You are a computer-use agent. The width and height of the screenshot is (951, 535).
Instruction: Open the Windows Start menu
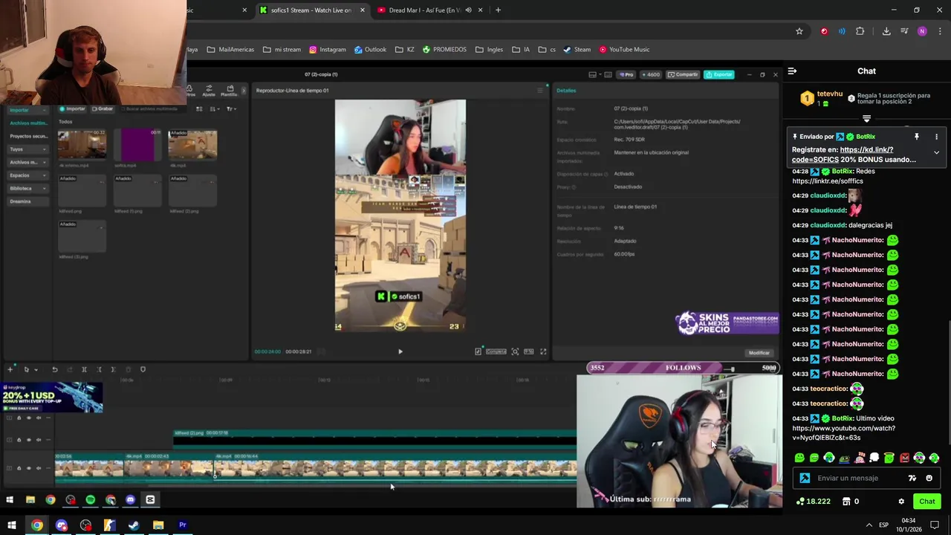pyautogui.click(x=12, y=525)
